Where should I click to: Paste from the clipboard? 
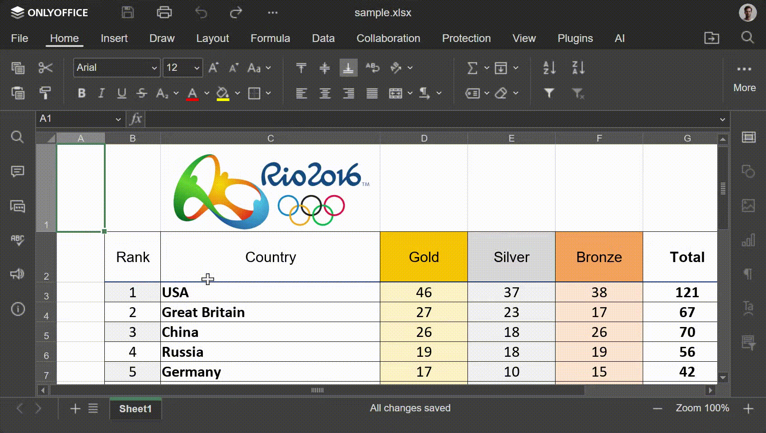pyautogui.click(x=18, y=93)
